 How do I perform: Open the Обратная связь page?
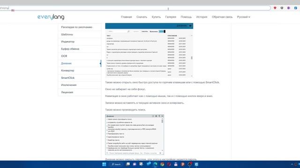coord(222,17)
